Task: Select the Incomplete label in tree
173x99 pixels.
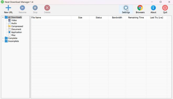Action: point(13,41)
